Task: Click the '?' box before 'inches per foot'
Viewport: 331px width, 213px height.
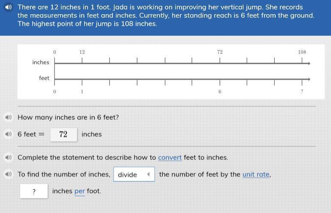Action: point(34,191)
